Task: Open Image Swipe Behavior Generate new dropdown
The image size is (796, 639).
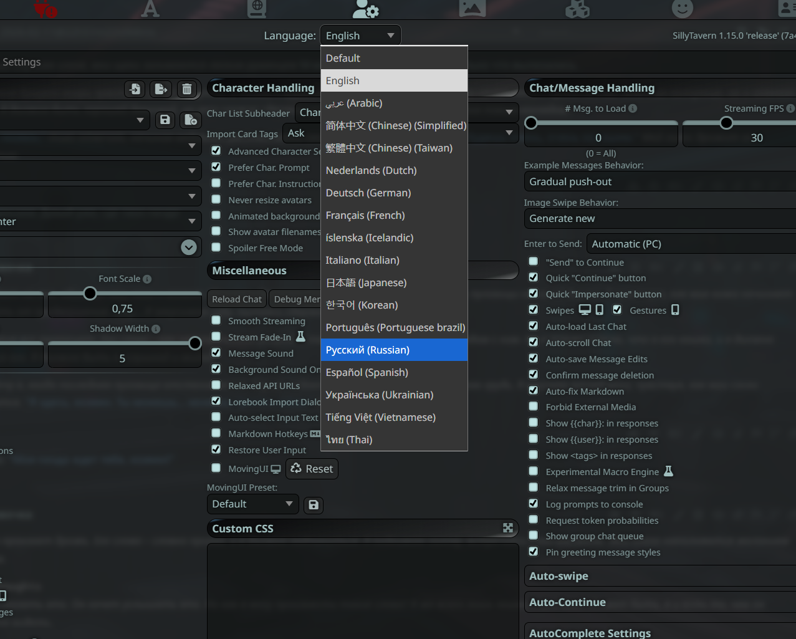Action: click(660, 218)
